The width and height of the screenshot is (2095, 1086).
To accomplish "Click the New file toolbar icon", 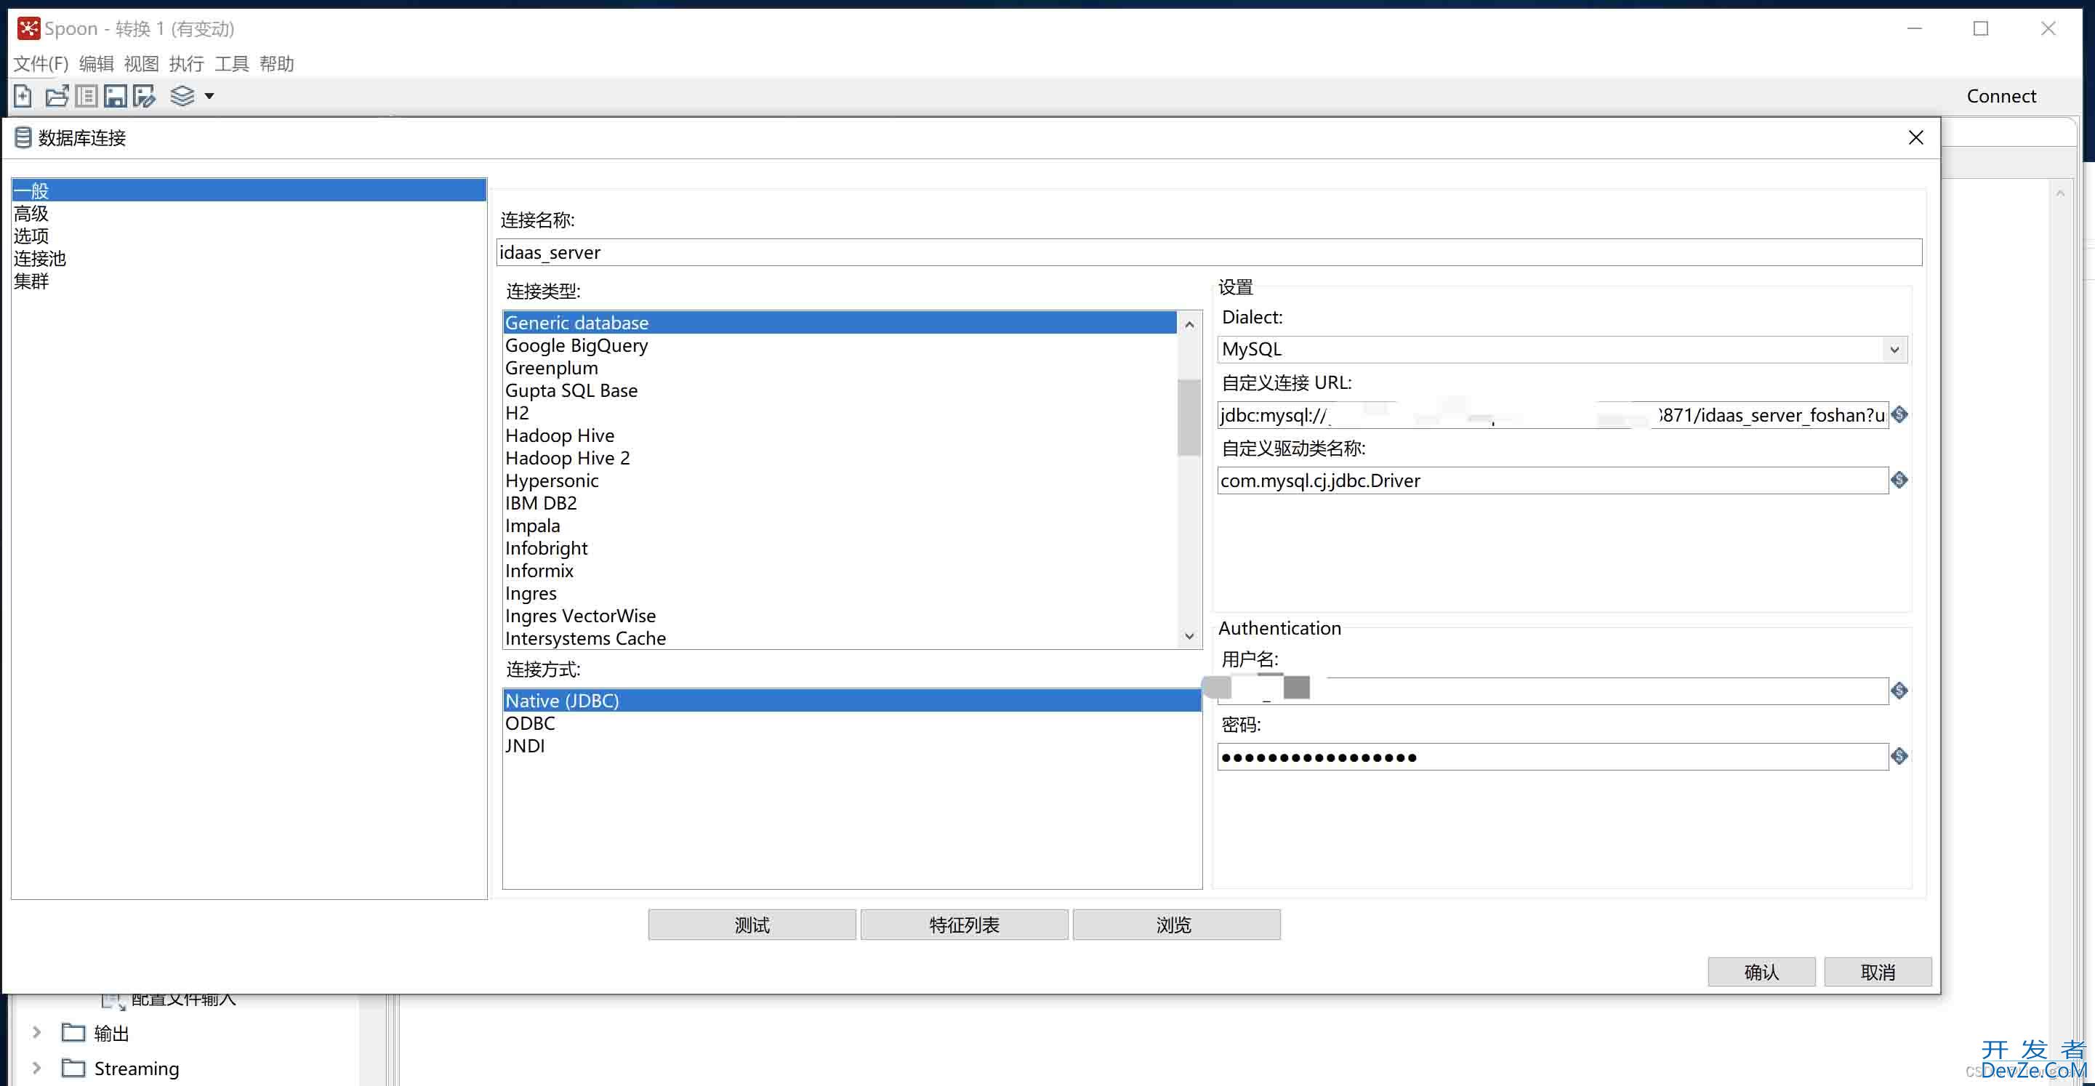I will (x=23, y=96).
